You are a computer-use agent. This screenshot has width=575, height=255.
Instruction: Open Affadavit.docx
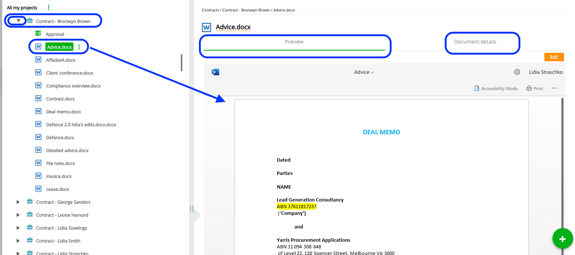(61, 60)
